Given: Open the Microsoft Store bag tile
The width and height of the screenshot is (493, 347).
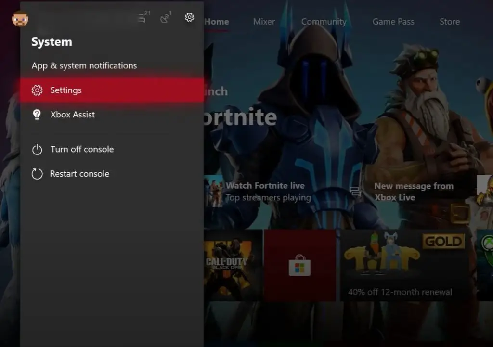Looking at the screenshot, I should pyautogui.click(x=300, y=265).
